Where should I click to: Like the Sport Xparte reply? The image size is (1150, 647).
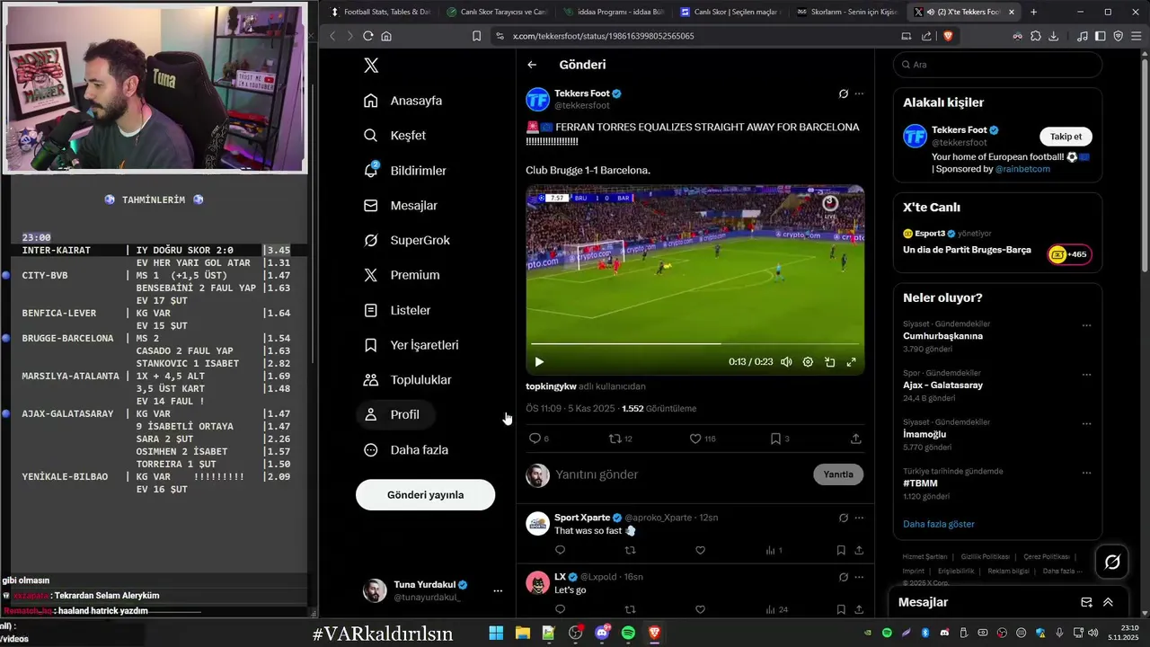[701, 550]
